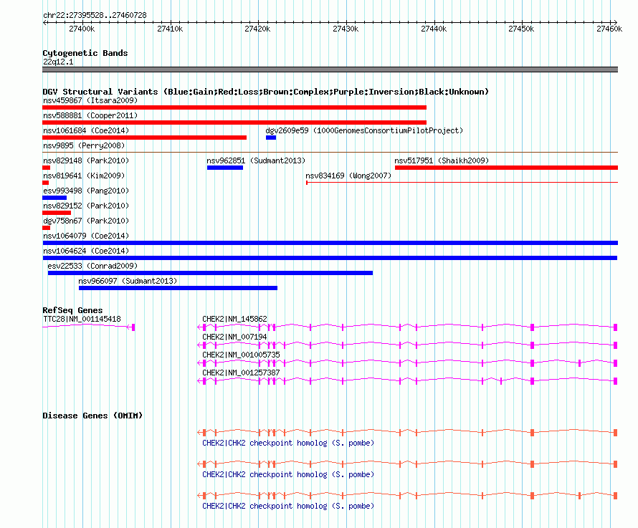The width and height of the screenshot is (638, 528).
Task: Click the CHEK2|NM_001005735 transcript label
Action: 242,355
